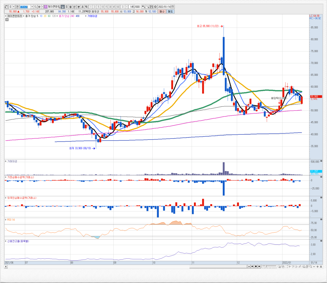Viewport: 327px width, 283px height.
Task: Select the 일 (daily) period toggle
Action: (x=63, y=7)
